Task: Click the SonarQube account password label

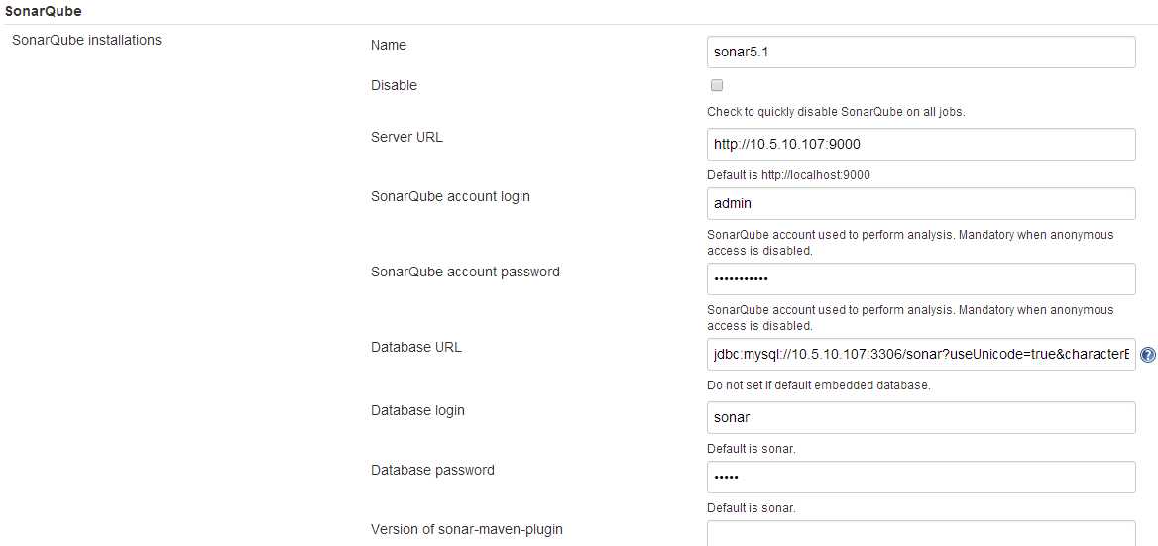Action: coord(465,272)
